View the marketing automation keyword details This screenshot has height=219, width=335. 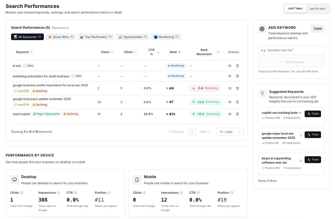point(229,76)
